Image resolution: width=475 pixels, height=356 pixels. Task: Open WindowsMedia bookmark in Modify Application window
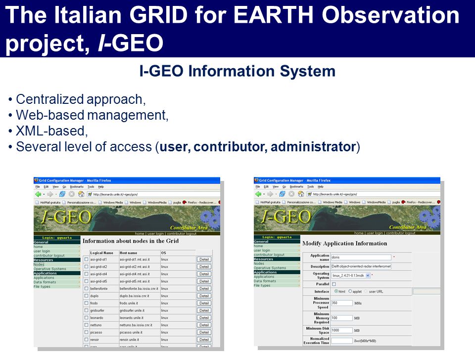coord(374,202)
